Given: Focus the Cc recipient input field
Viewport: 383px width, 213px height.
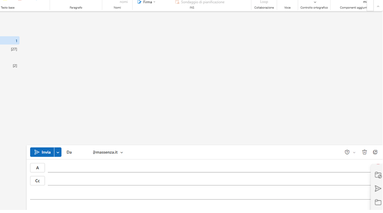Looking at the screenshot, I should click(x=209, y=181).
